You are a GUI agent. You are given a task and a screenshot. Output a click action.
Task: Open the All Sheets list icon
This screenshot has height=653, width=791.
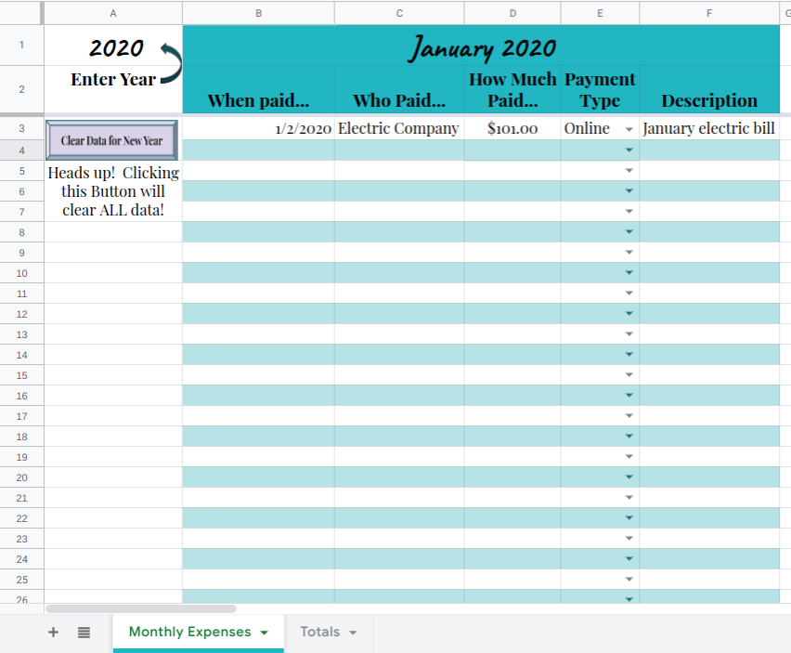pos(84,632)
